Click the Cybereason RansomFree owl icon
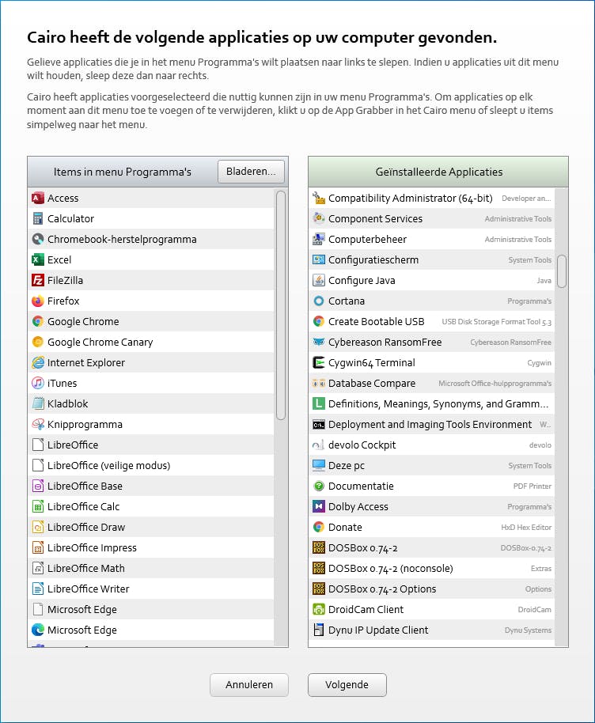 click(319, 342)
